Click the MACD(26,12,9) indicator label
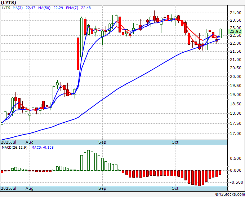 tap(14, 148)
